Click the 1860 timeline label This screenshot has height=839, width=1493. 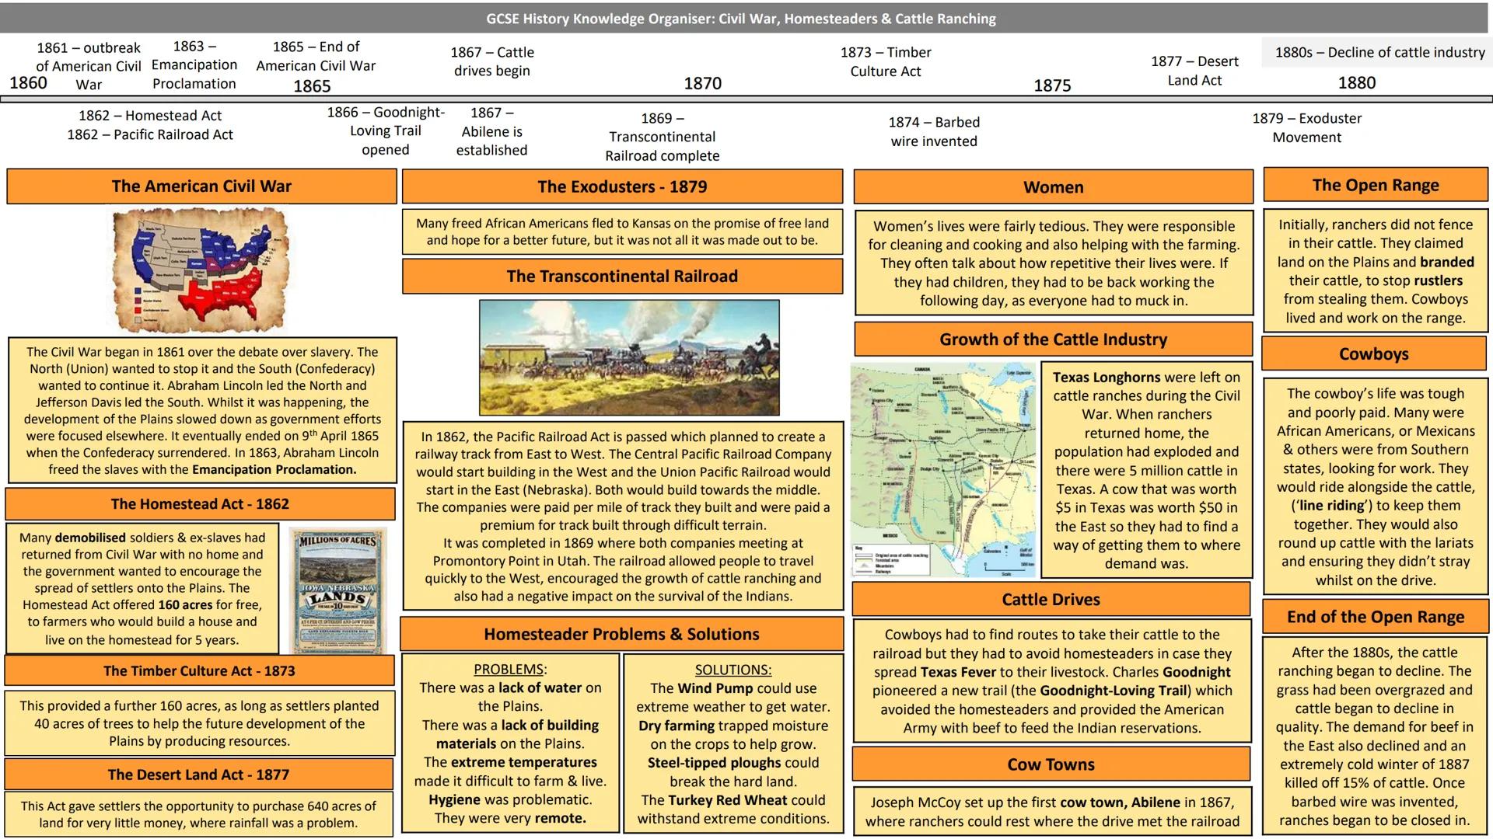pos(29,82)
